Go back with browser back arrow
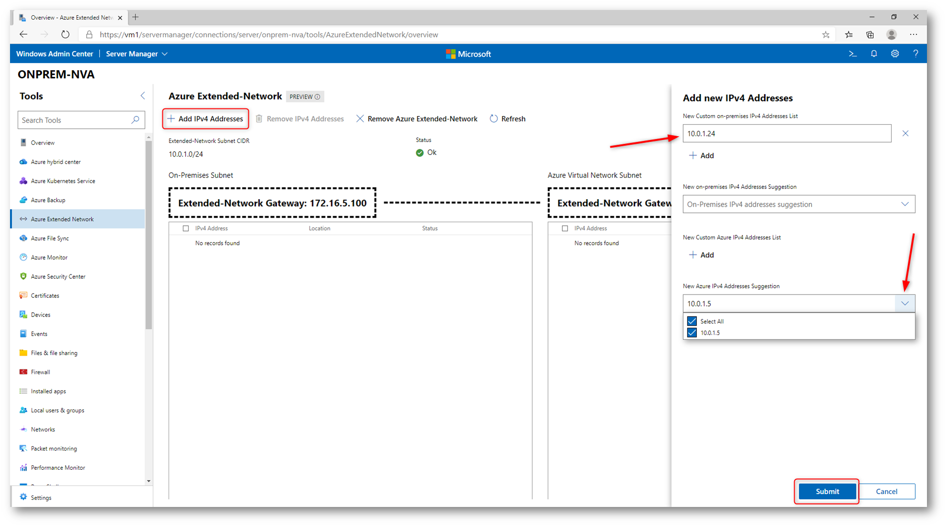 [23, 34]
